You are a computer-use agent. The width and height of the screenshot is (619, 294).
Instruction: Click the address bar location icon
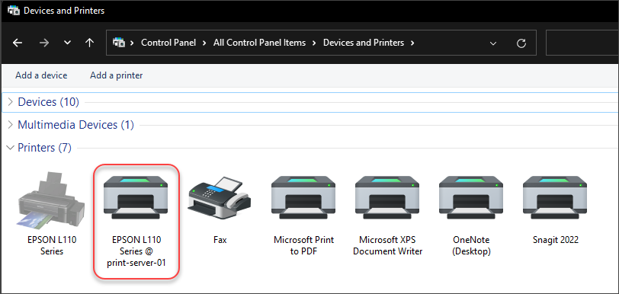119,42
